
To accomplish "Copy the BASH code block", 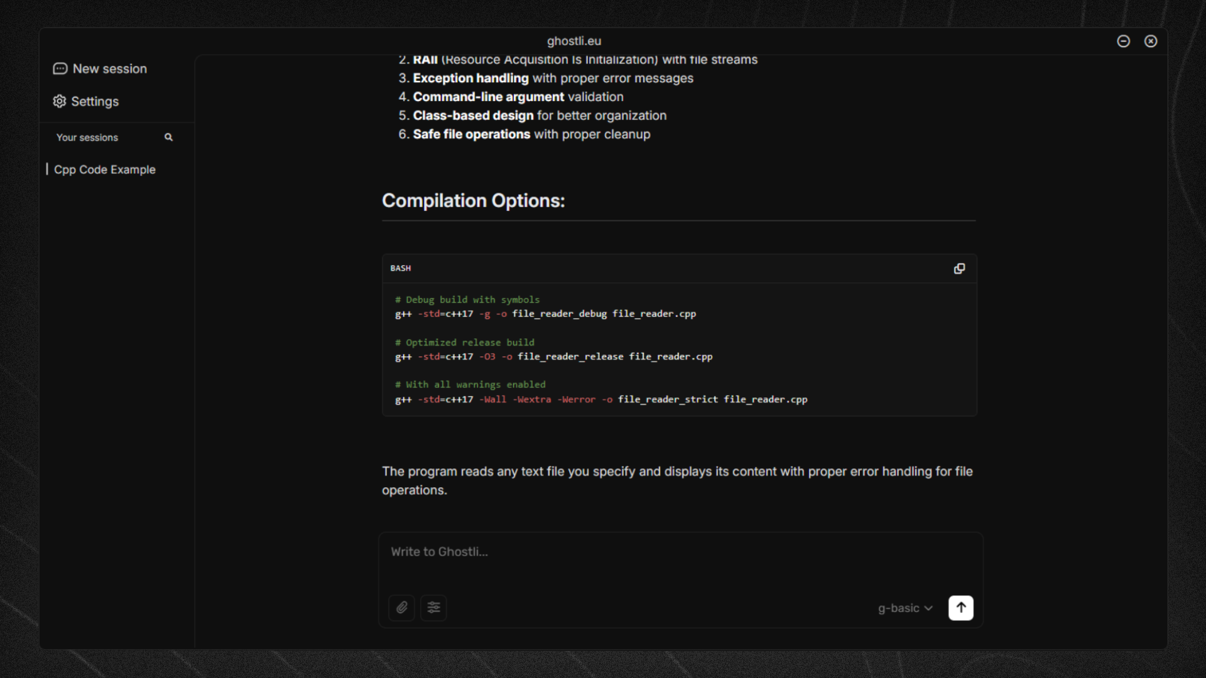I will [x=959, y=269].
